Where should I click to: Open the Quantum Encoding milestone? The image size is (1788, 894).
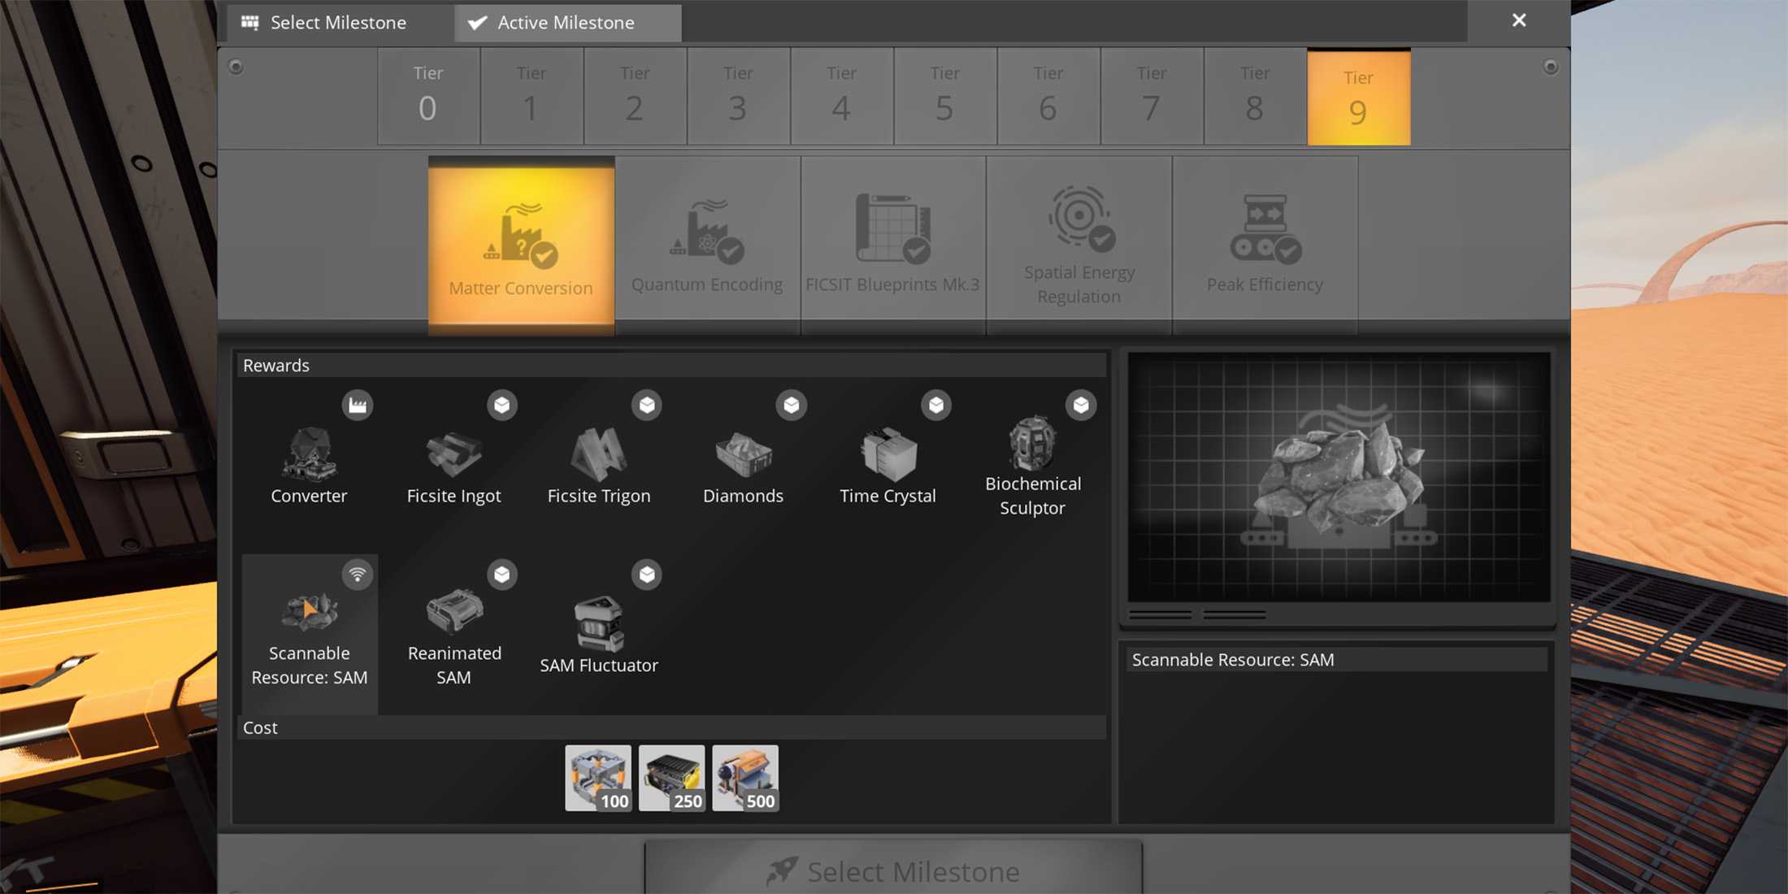[x=707, y=244]
